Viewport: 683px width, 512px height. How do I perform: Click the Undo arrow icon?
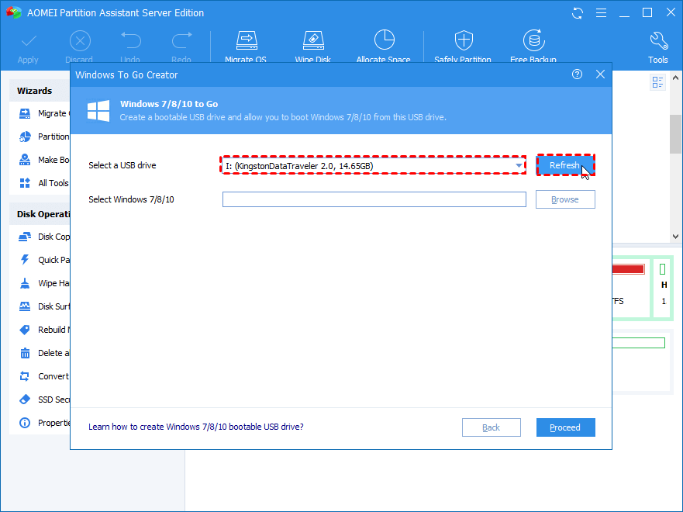pos(131,40)
